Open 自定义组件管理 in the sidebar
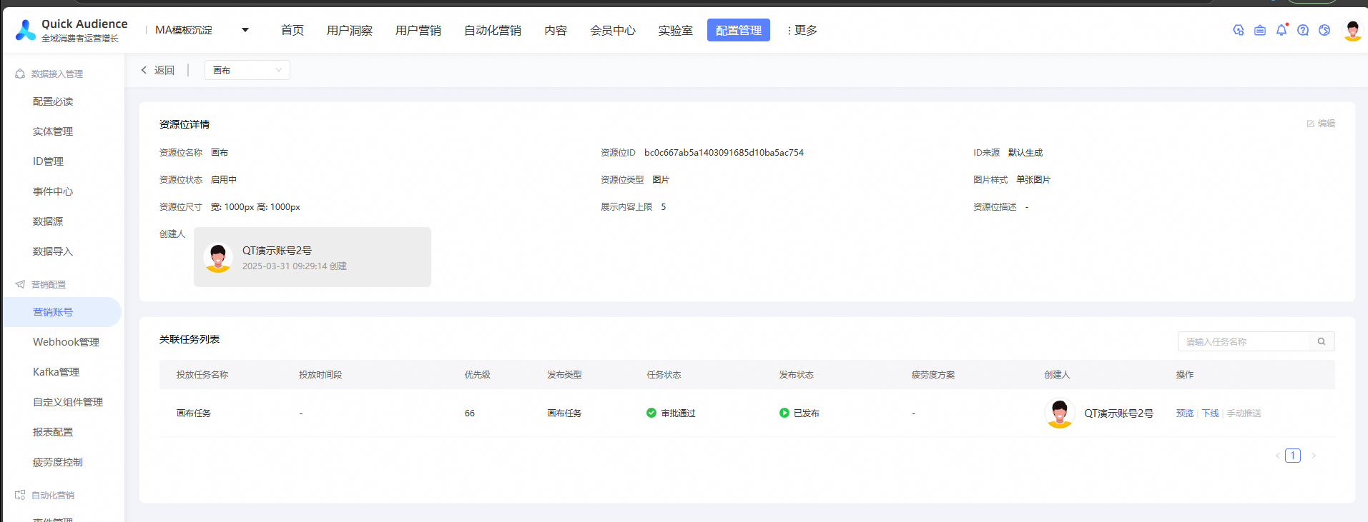This screenshot has height=522, width=1368. point(68,402)
